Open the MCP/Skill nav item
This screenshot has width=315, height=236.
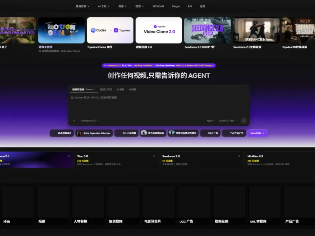[x=158, y=6]
